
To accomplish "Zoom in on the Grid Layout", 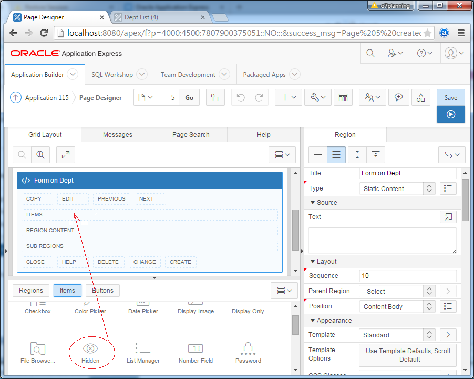I will pos(40,155).
